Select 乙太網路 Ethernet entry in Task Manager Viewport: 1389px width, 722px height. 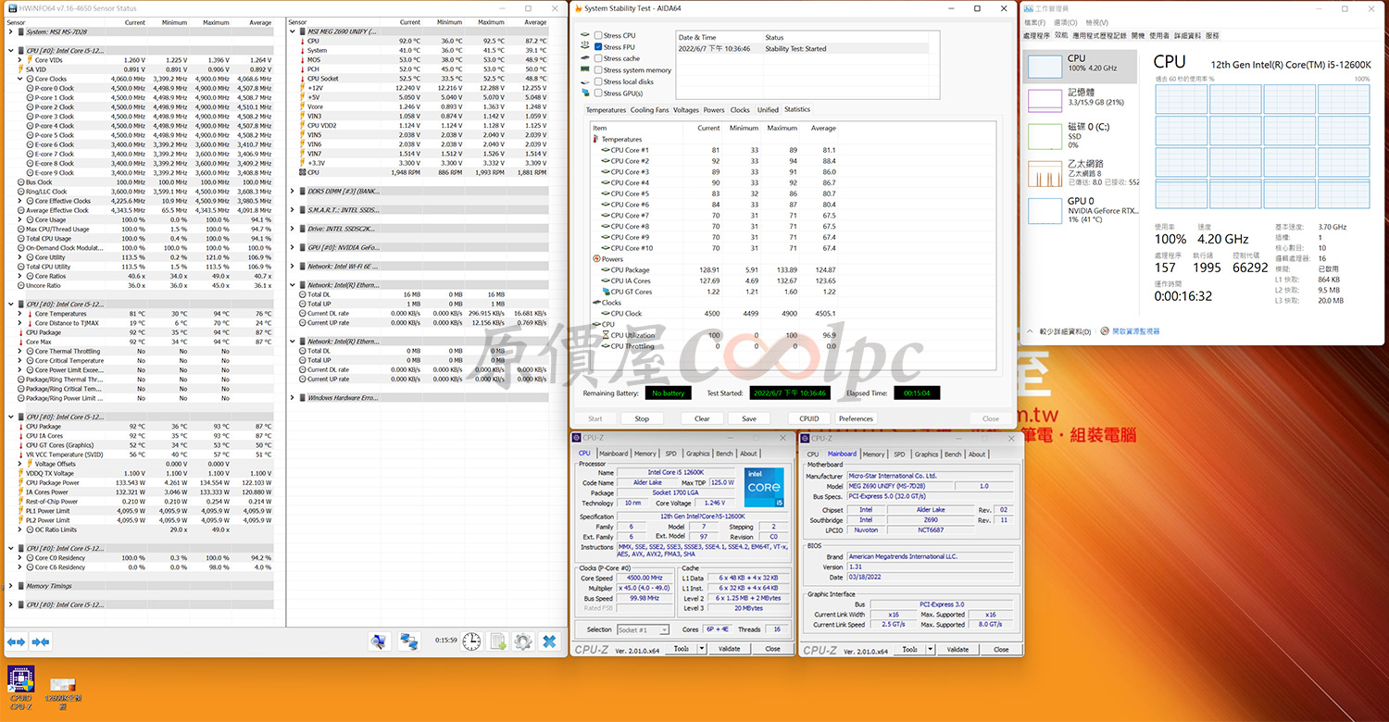coord(1082,173)
